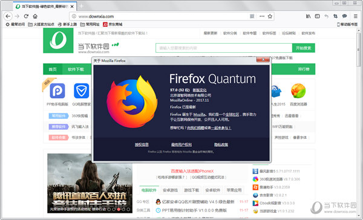
Task: Open the Library icon in the toolbar
Action: pos(308,16)
